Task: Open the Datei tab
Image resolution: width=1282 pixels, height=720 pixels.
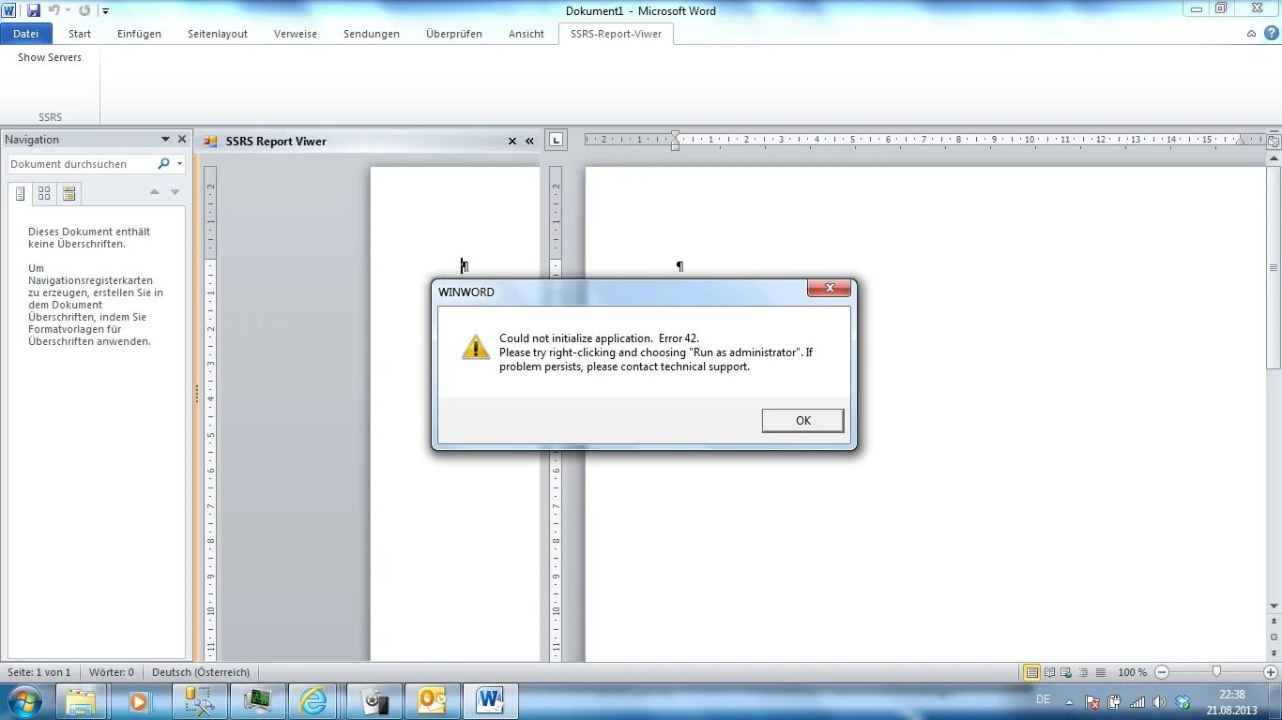Action: coord(26,34)
